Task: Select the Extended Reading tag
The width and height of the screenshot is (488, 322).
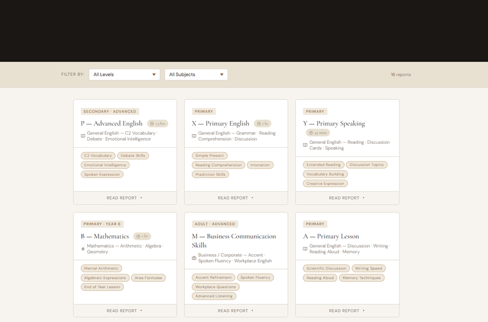Action: point(324,165)
